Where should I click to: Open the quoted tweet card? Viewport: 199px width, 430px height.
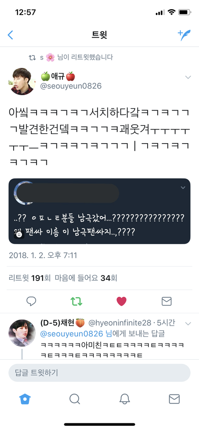pos(99,211)
